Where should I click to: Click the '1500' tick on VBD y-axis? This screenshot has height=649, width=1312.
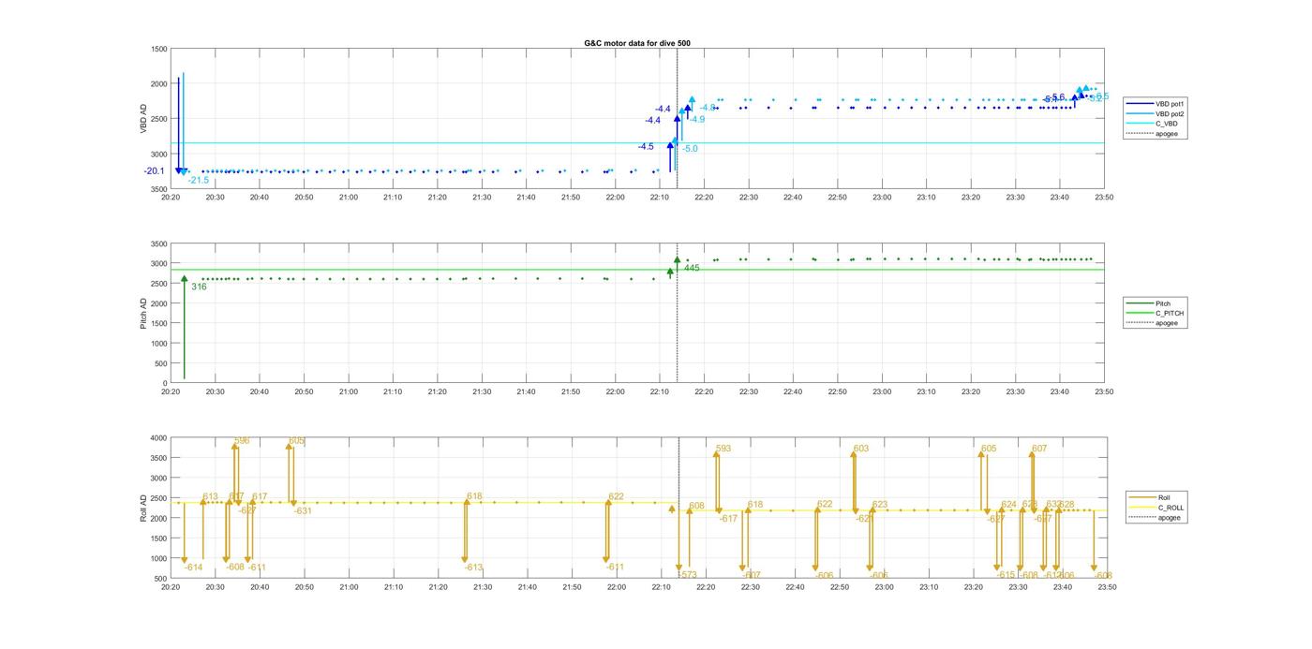(159, 49)
